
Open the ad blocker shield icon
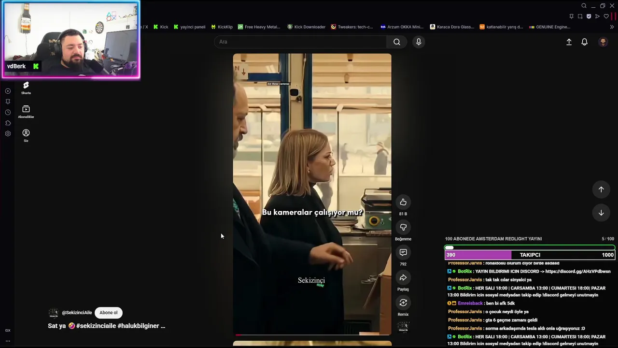[x=589, y=16]
